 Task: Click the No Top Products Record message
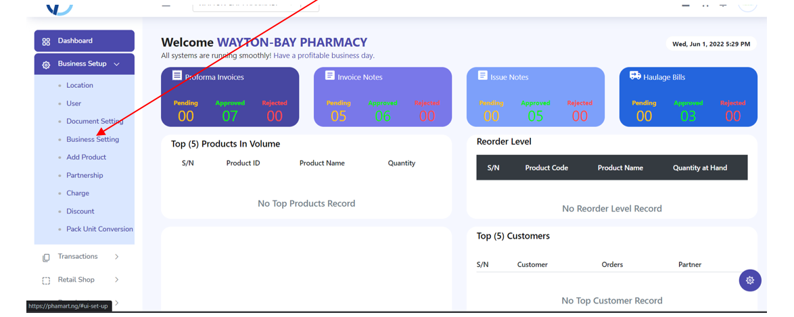pos(306,203)
